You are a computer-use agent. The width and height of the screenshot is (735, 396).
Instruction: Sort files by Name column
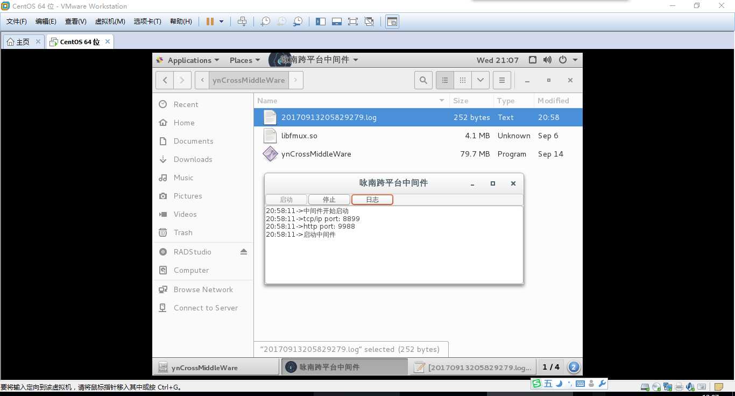(352, 101)
